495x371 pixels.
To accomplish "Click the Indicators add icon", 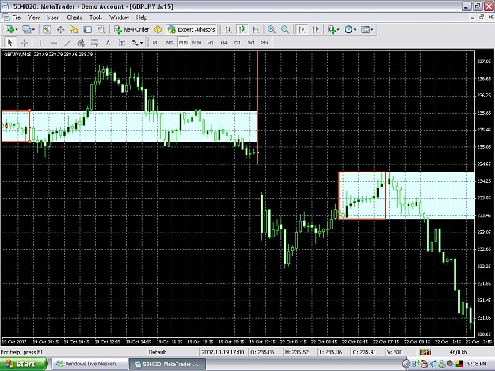I will click(x=332, y=29).
